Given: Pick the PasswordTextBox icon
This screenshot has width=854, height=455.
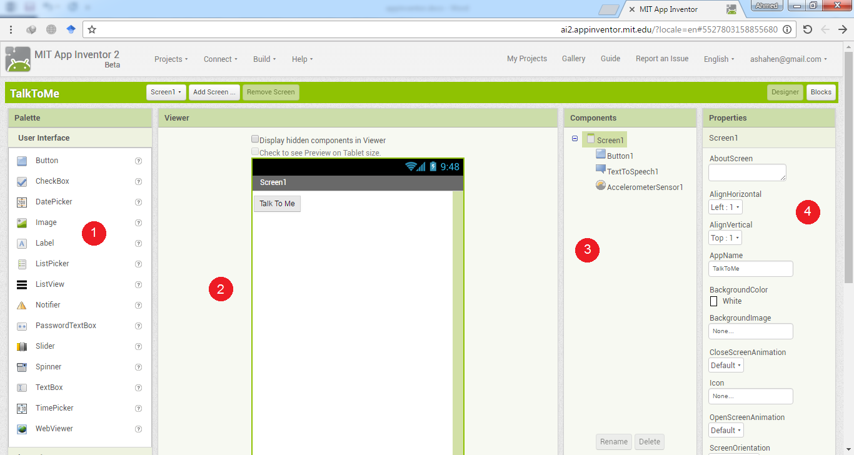Looking at the screenshot, I should click(22, 326).
